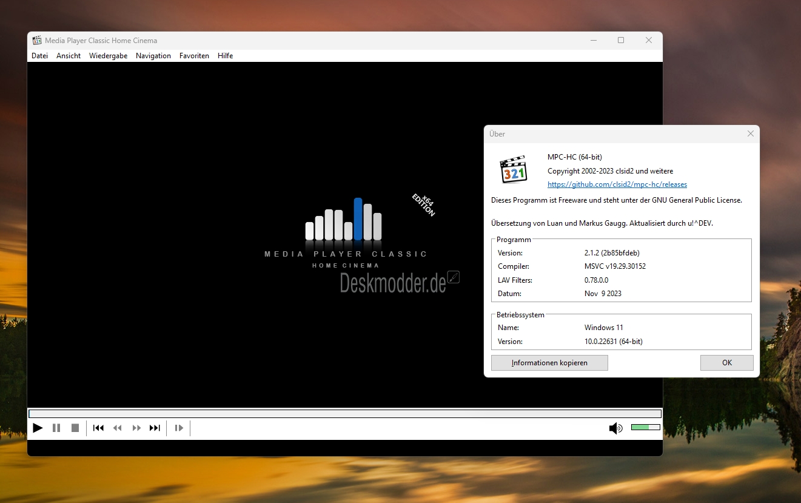Click the version value 2.1.2 (2b85bfdeb)

click(612, 253)
